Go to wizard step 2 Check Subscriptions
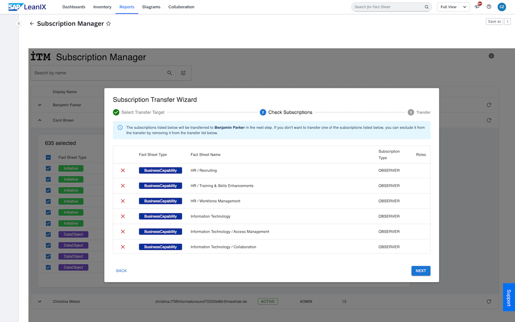Image resolution: width=515 pixels, height=322 pixels. pyautogui.click(x=286, y=112)
